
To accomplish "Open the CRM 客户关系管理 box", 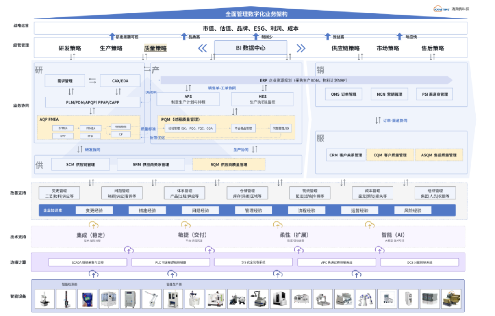I will (346, 155).
